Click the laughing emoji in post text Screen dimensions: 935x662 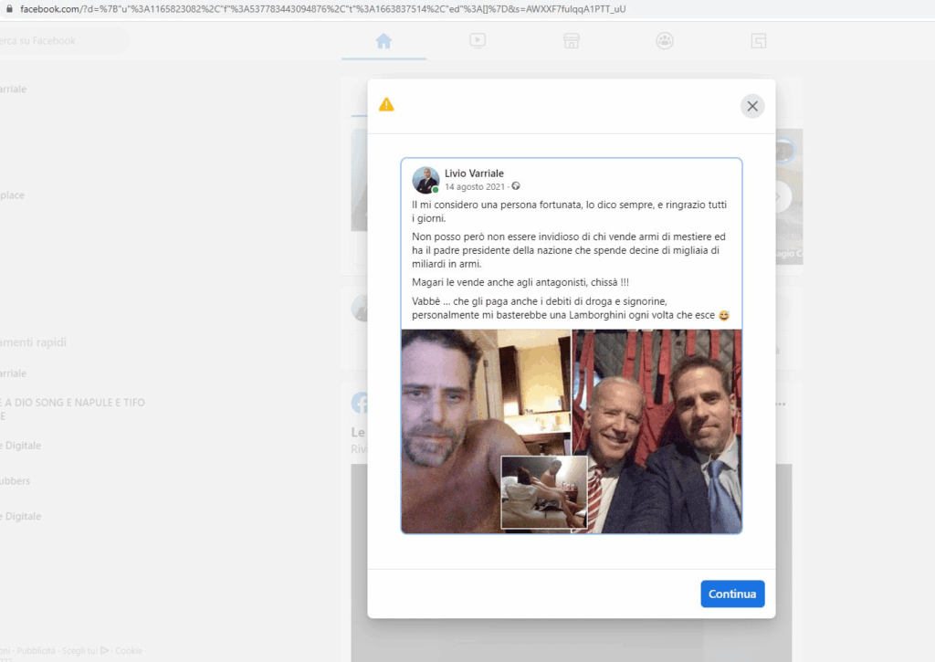coord(723,316)
